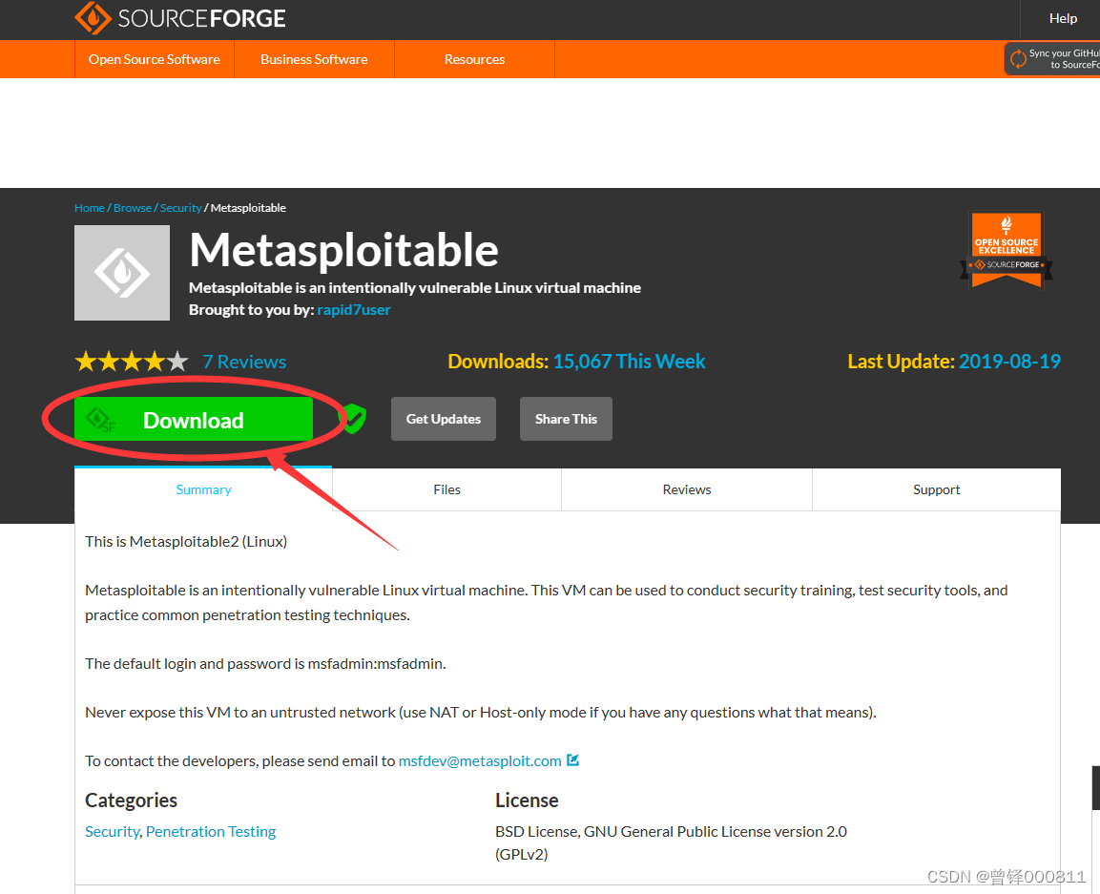Click the green Download button
1100x894 pixels.
click(194, 419)
